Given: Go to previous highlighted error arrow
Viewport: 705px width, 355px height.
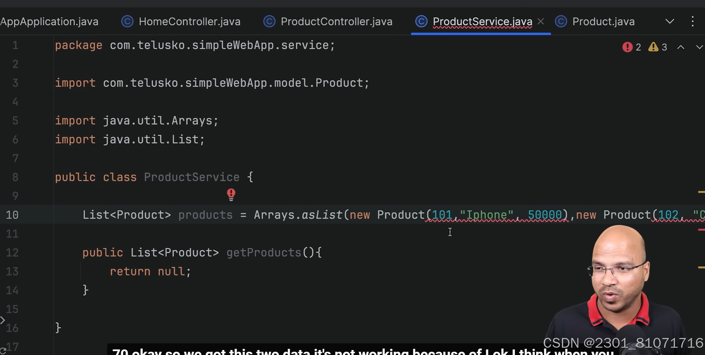Looking at the screenshot, I should pyautogui.click(x=681, y=47).
